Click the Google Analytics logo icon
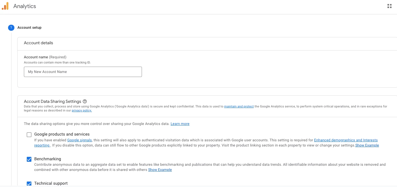397x187 pixels. (x=5, y=6)
